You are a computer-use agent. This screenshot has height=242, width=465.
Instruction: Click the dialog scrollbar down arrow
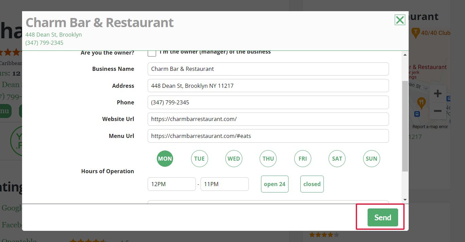(405, 200)
